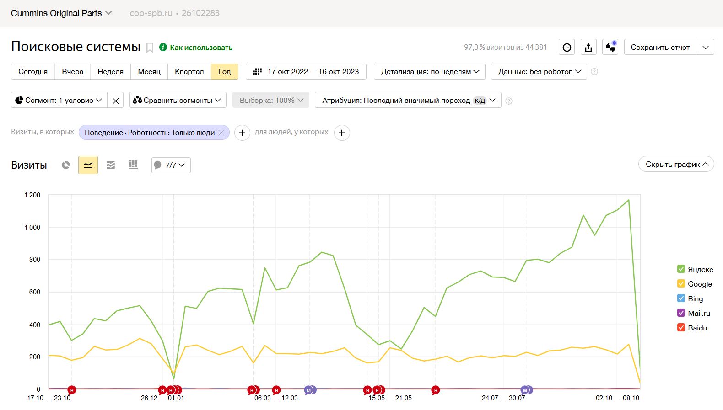Add condition plus after visits filter
The width and height of the screenshot is (723, 410).
coord(242,133)
